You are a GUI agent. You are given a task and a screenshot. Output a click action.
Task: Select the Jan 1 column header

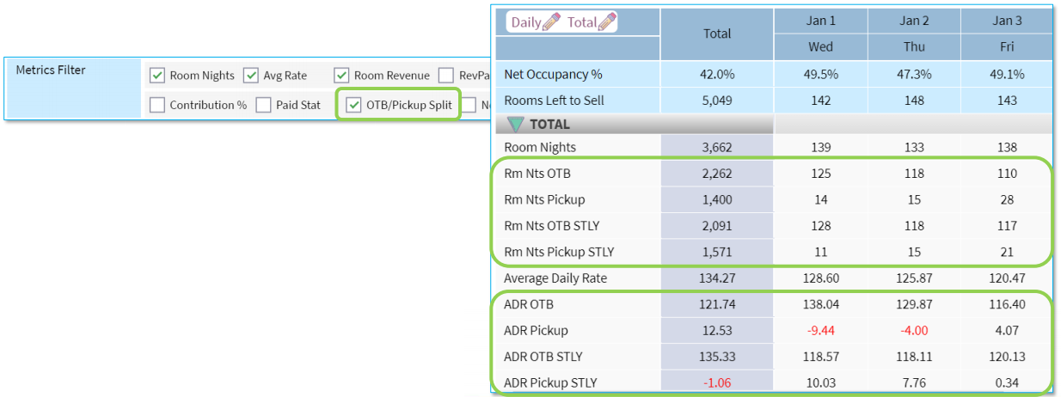820,21
